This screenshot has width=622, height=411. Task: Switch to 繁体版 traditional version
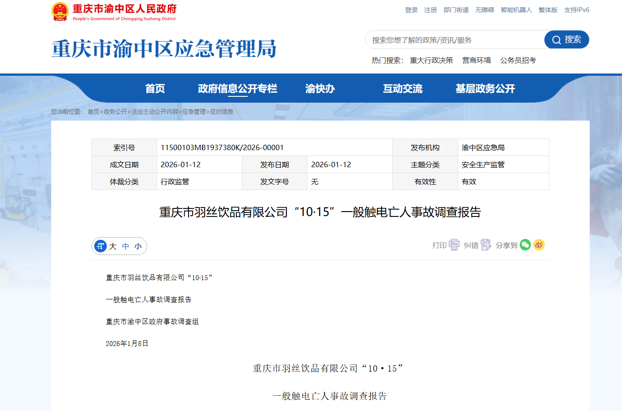pos(548,10)
